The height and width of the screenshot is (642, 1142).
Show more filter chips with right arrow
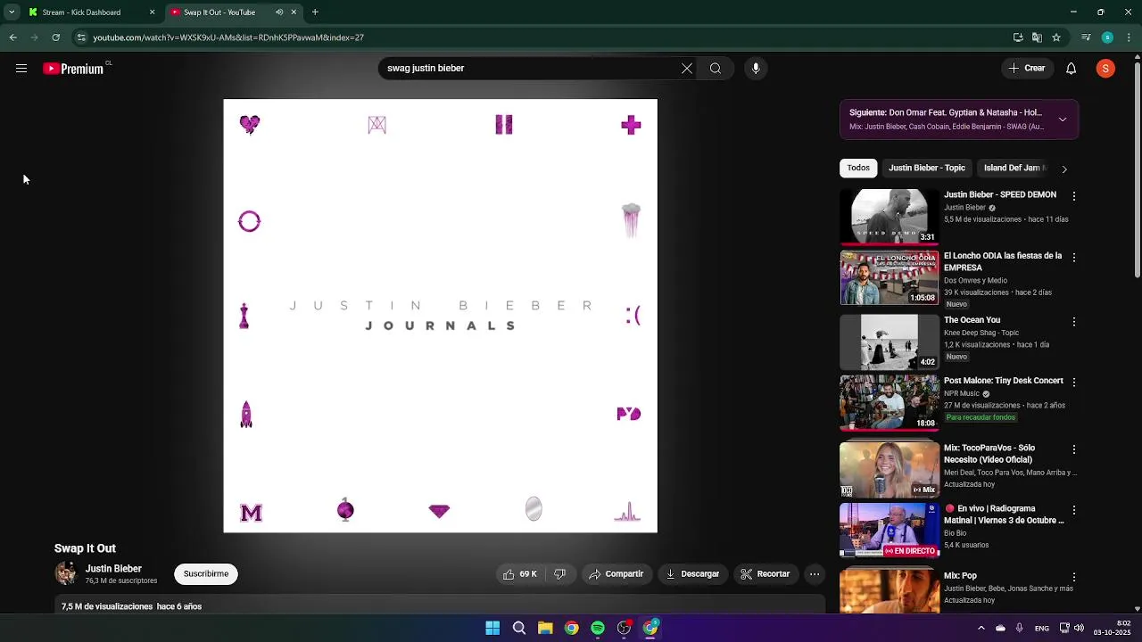click(x=1063, y=169)
